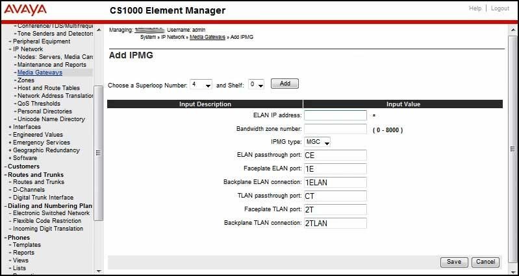This screenshot has width=519, height=276.
Task: Open Dialing and Numbering Plans heading
Action: tap(50, 206)
